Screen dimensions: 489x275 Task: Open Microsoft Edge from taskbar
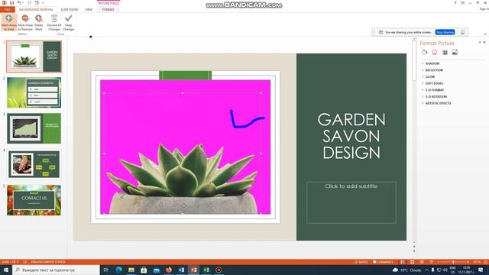pyautogui.click(x=119, y=270)
